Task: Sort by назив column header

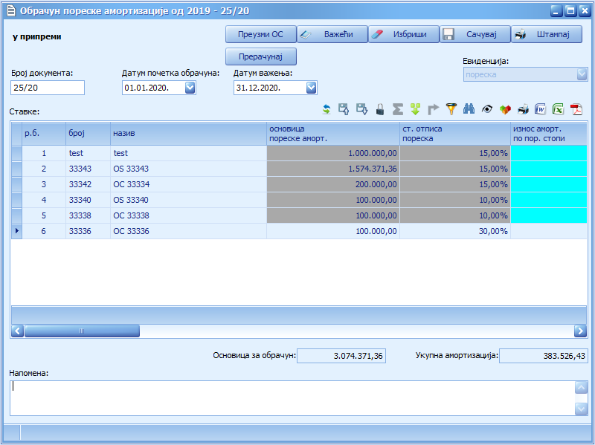Action: 189,134
